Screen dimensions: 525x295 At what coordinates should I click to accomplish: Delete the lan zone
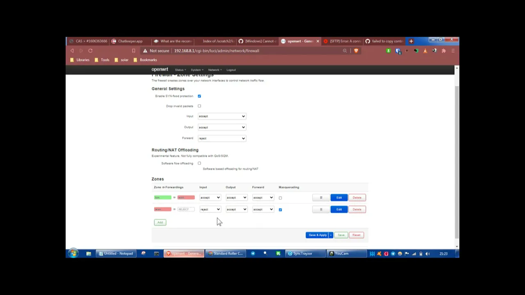[357, 197]
